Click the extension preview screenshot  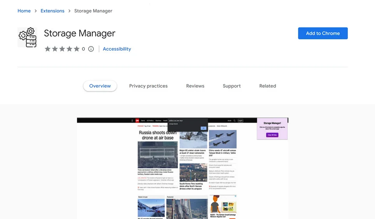click(183, 168)
